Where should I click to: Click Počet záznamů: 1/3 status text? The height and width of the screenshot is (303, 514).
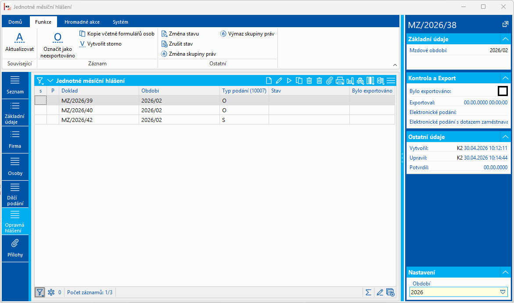point(90,292)
